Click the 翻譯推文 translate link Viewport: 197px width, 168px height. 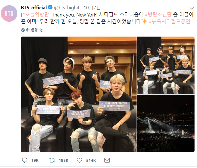coord(34,30)
